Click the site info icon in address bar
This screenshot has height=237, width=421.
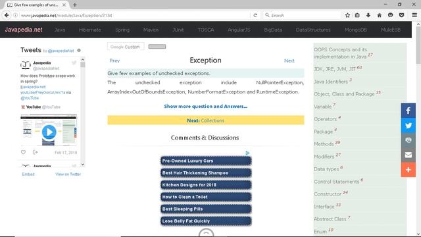(16, 15)
